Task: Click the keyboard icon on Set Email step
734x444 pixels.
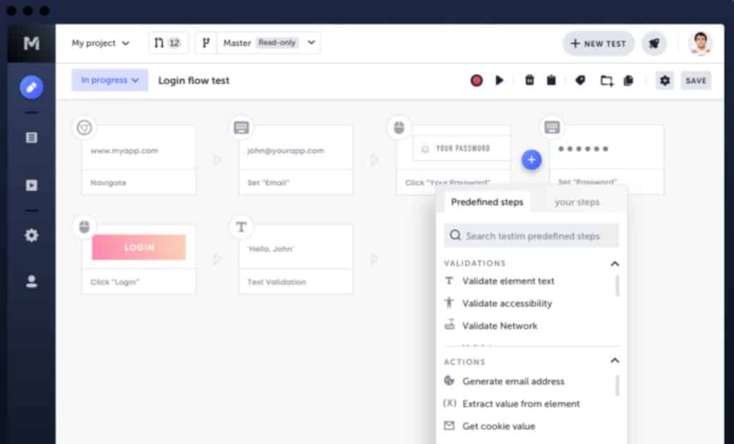Action: click(241, 128)
